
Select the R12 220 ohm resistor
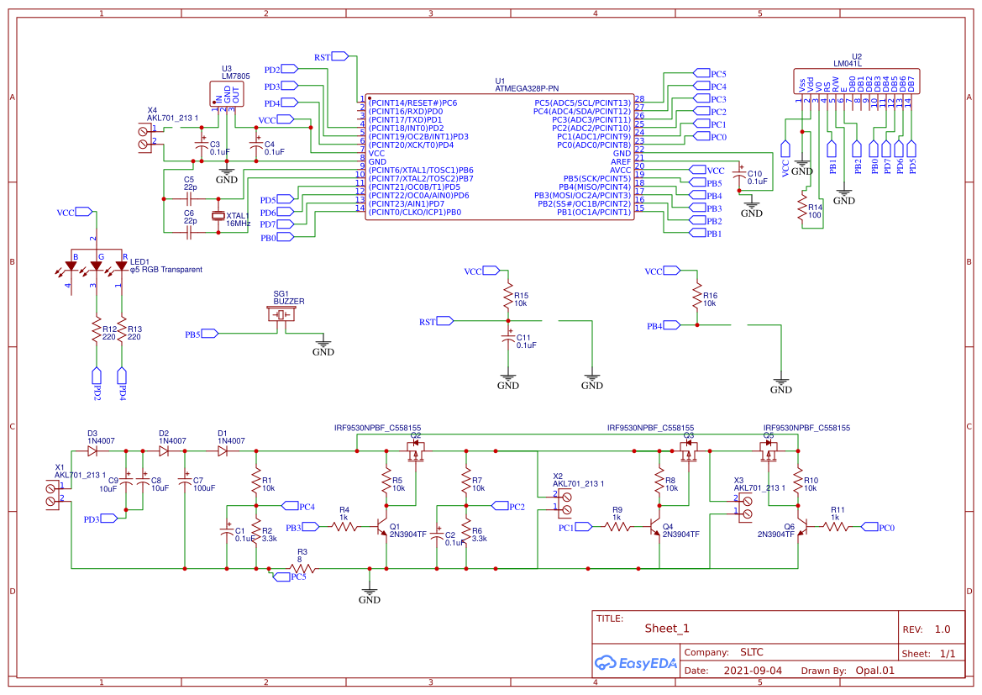coord(97,329)
